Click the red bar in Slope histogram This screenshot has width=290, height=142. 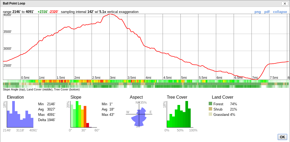coord(88,125)
